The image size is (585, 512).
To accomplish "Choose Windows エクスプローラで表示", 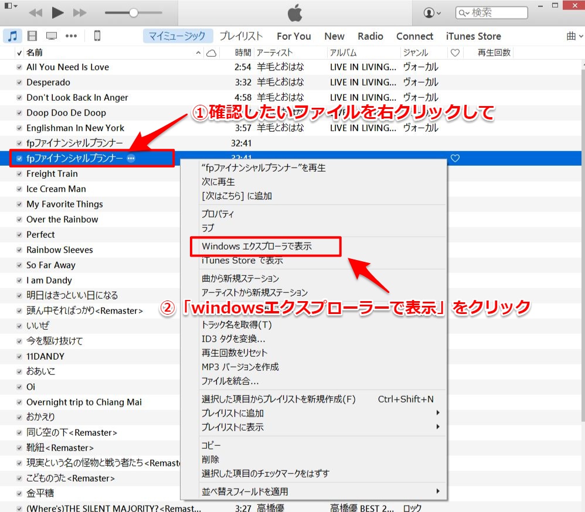I will [x=257, y=246].
